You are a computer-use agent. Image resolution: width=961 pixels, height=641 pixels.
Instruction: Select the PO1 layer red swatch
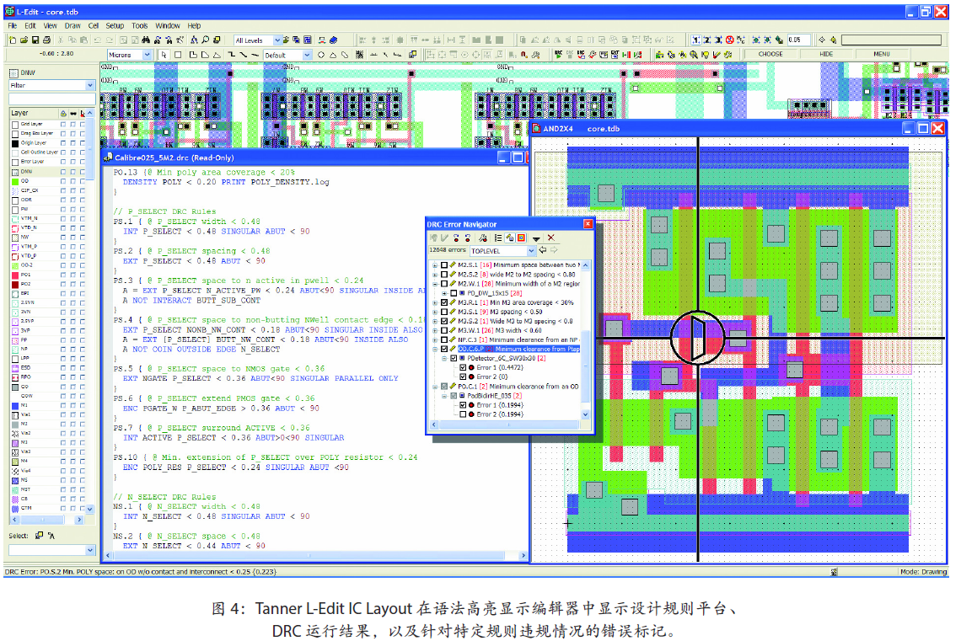coord(15,275)
